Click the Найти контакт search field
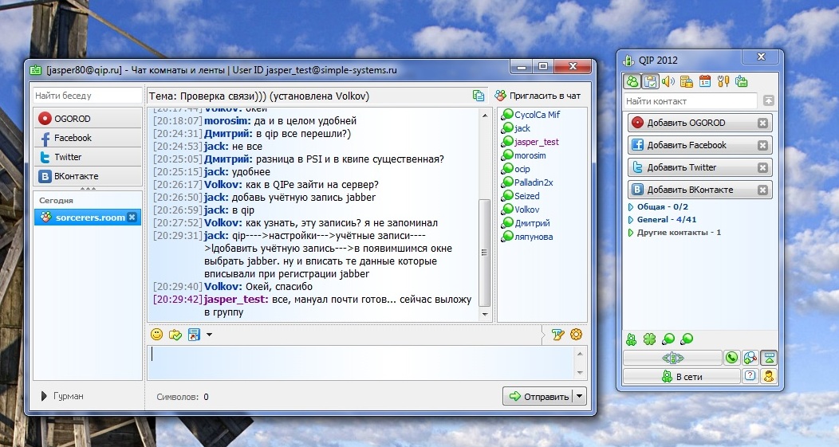839x447 pixels. [690, 101]
